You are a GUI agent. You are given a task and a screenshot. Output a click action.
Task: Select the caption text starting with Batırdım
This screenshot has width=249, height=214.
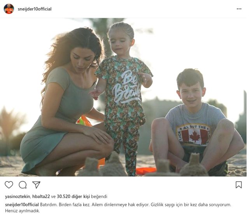(118, 208)
